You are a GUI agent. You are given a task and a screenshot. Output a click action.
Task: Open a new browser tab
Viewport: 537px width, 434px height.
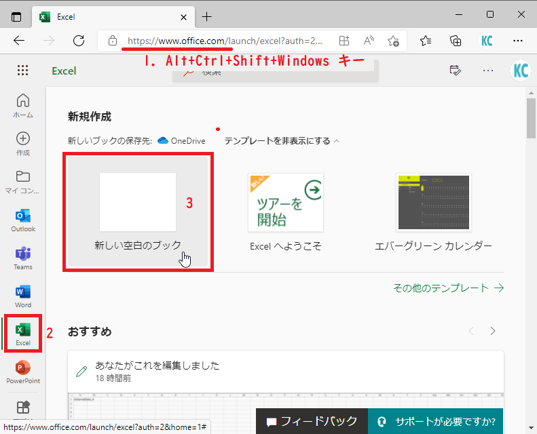pyautogui.click(x=207, y=16)
